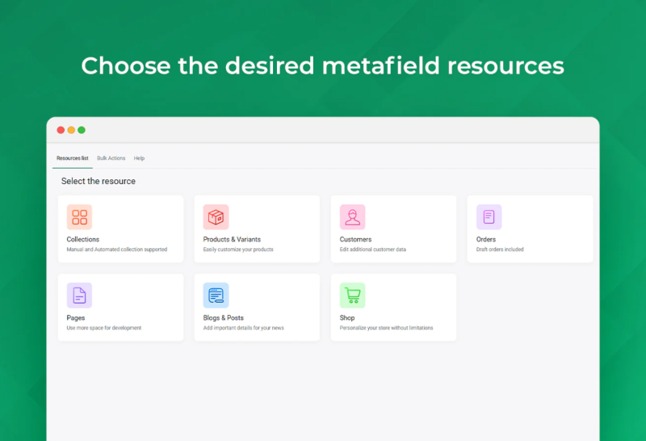Click the Collections title text

click(83, 239)
